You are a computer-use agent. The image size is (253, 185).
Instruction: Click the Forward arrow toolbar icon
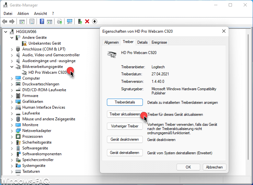12,21
